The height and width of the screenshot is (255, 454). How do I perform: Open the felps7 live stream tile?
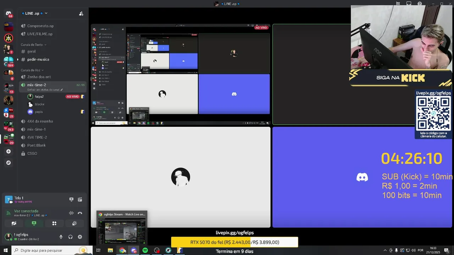point(181,74)
